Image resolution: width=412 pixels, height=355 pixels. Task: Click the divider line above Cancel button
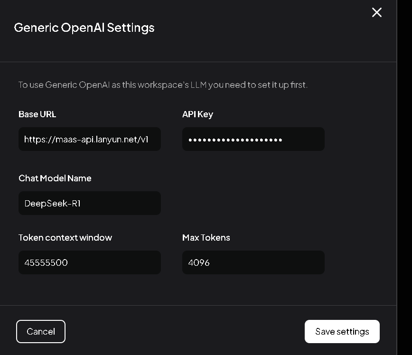(198, 305)
